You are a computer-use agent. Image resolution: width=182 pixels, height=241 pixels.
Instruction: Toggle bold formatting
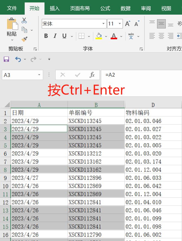click(x=46, y=36)
